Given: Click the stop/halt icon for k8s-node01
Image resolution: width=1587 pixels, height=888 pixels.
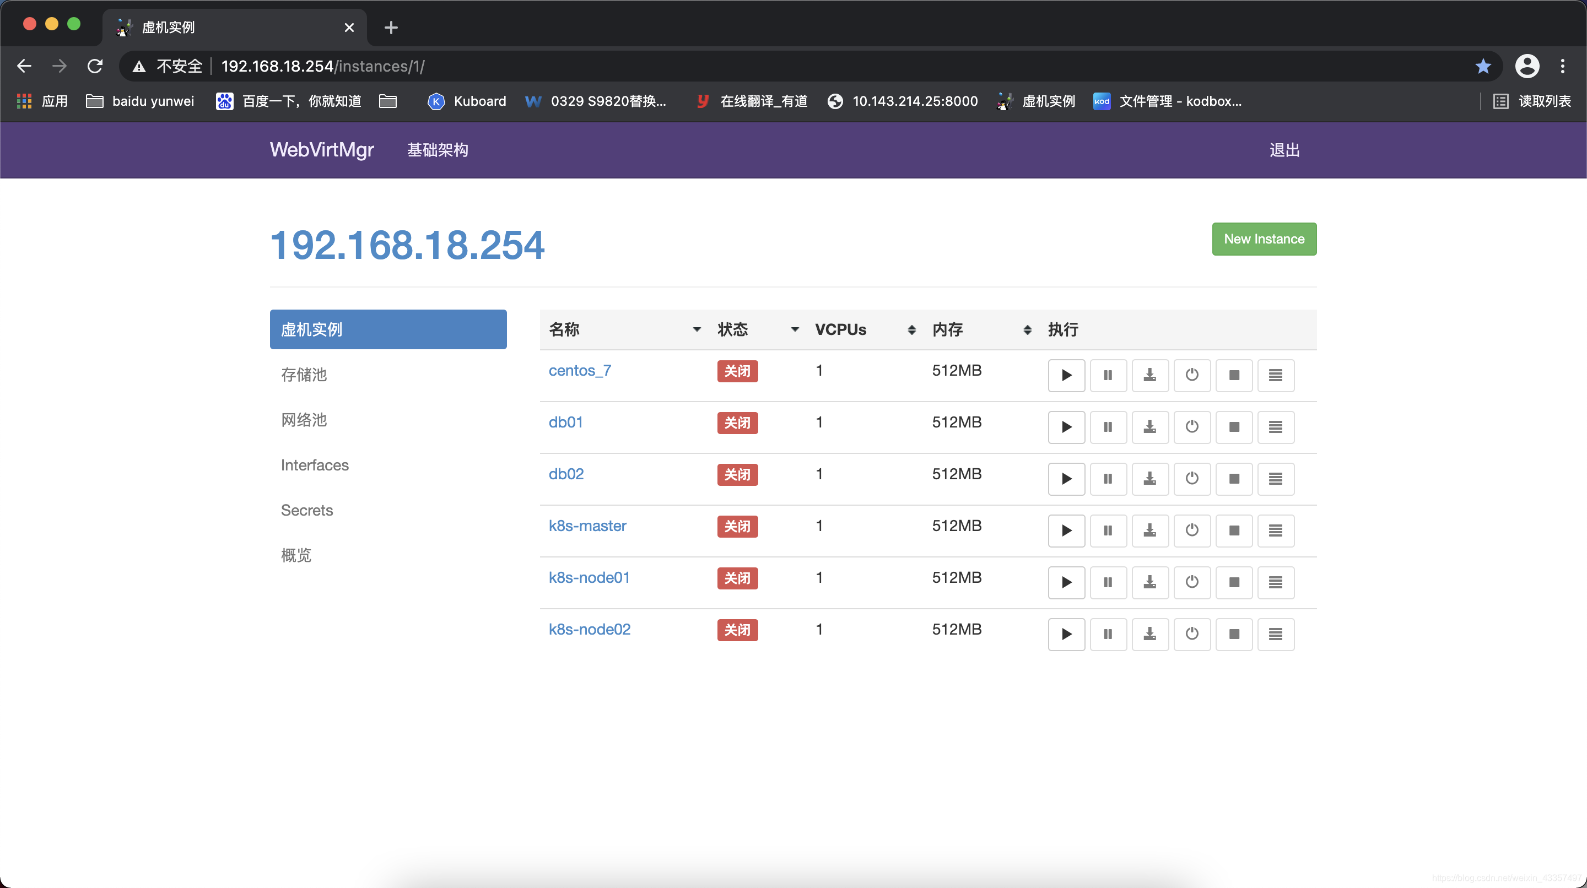Looking at the screenshot, I should coord(1234,582).
